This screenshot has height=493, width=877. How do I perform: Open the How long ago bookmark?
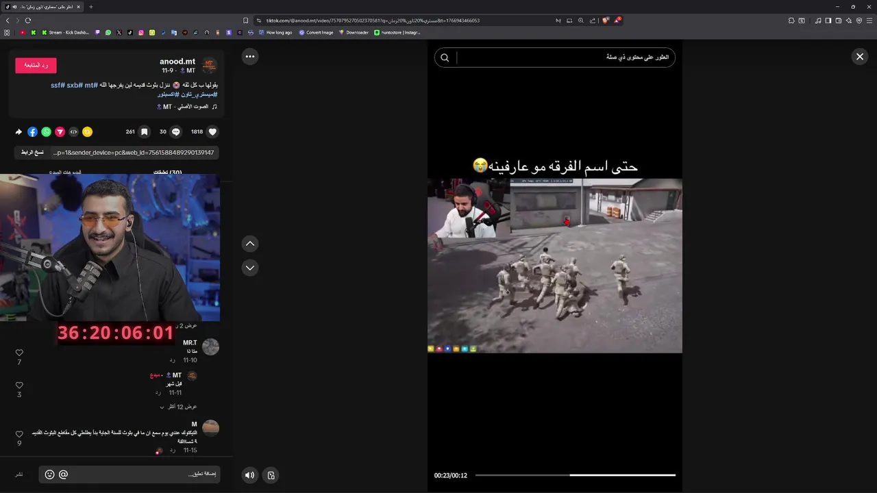pos(275,32)
